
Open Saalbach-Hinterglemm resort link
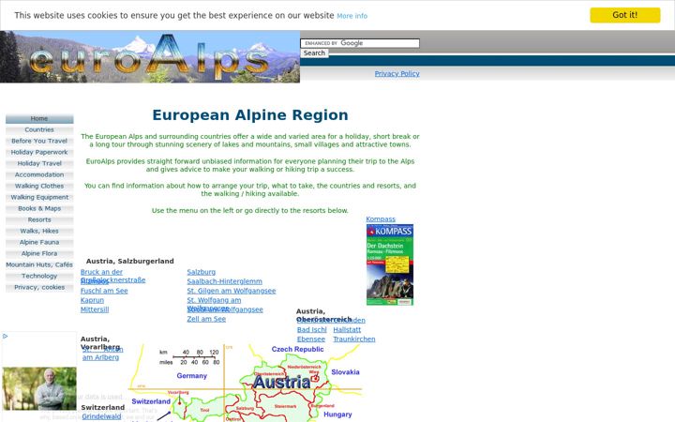coord(224,281)
